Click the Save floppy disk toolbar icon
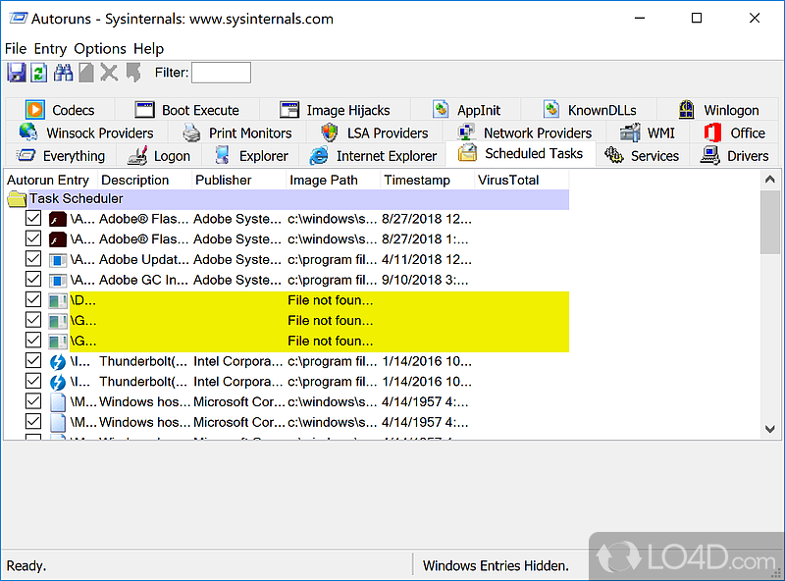Viewport: 785px width, 581px height. coord(16,73)
